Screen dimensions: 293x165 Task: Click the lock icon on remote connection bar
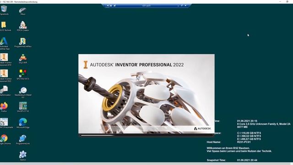111,5
